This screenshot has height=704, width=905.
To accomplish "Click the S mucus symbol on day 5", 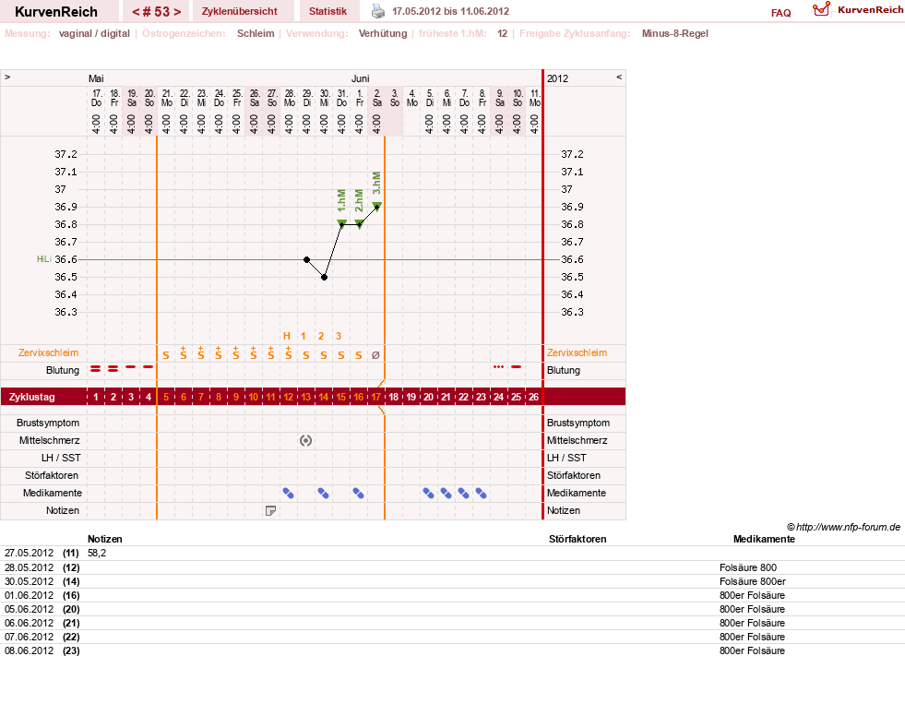I will (x=166, y=355).
